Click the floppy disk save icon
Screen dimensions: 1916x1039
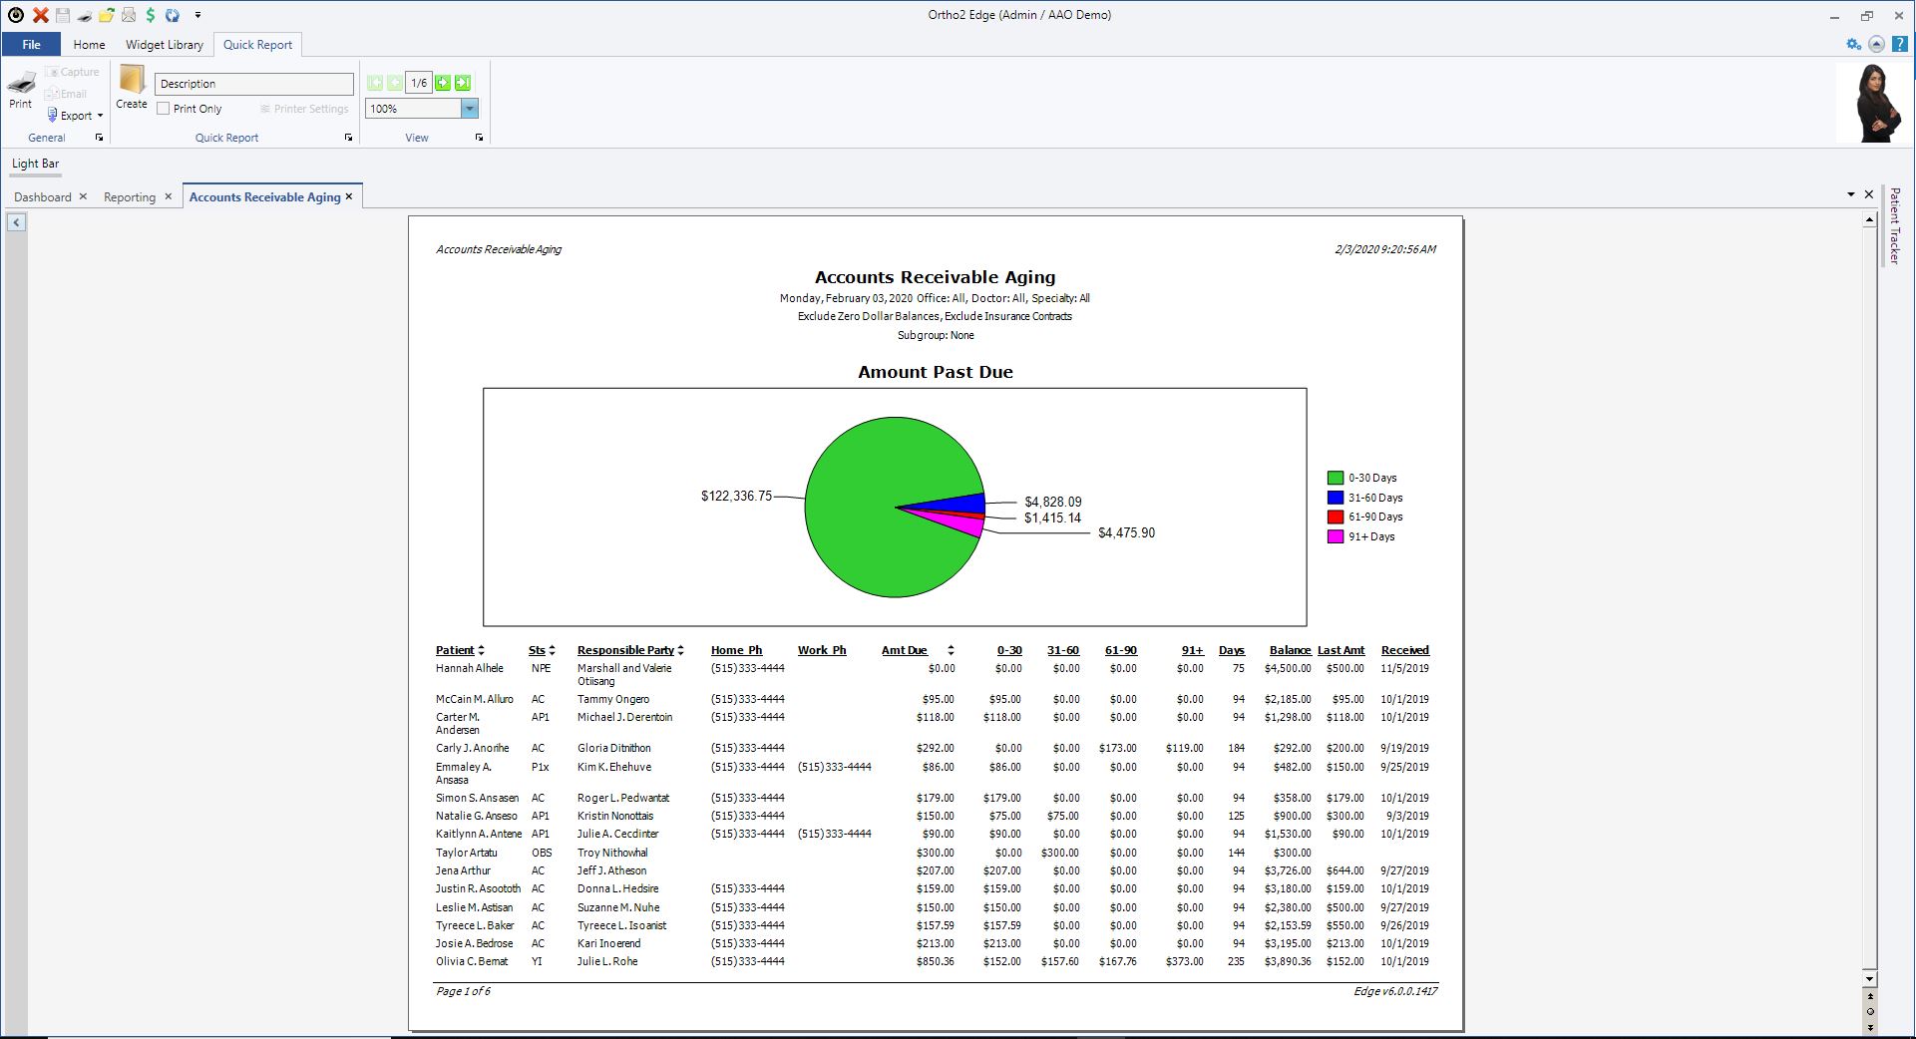point(63,15)
